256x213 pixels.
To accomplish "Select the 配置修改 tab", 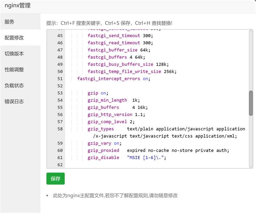I will pos(20,38).
